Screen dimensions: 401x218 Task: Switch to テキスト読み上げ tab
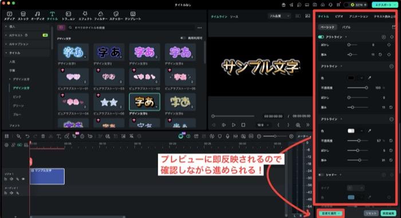pyautogui.click(x=384, y=17)
